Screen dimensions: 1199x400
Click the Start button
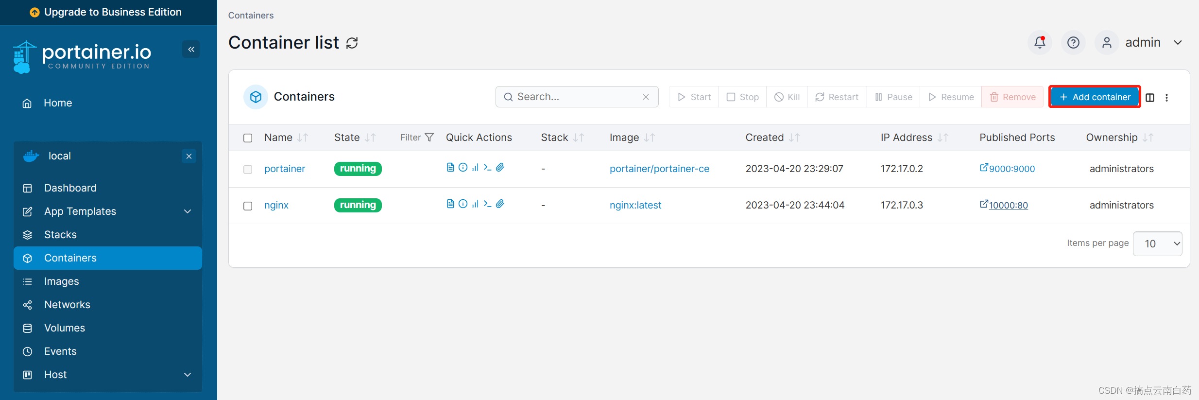pos(694,97)
